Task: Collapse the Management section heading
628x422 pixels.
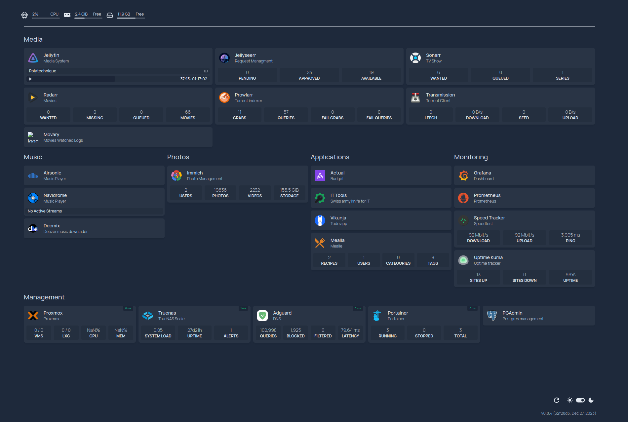Action: (x=44, y=297)
